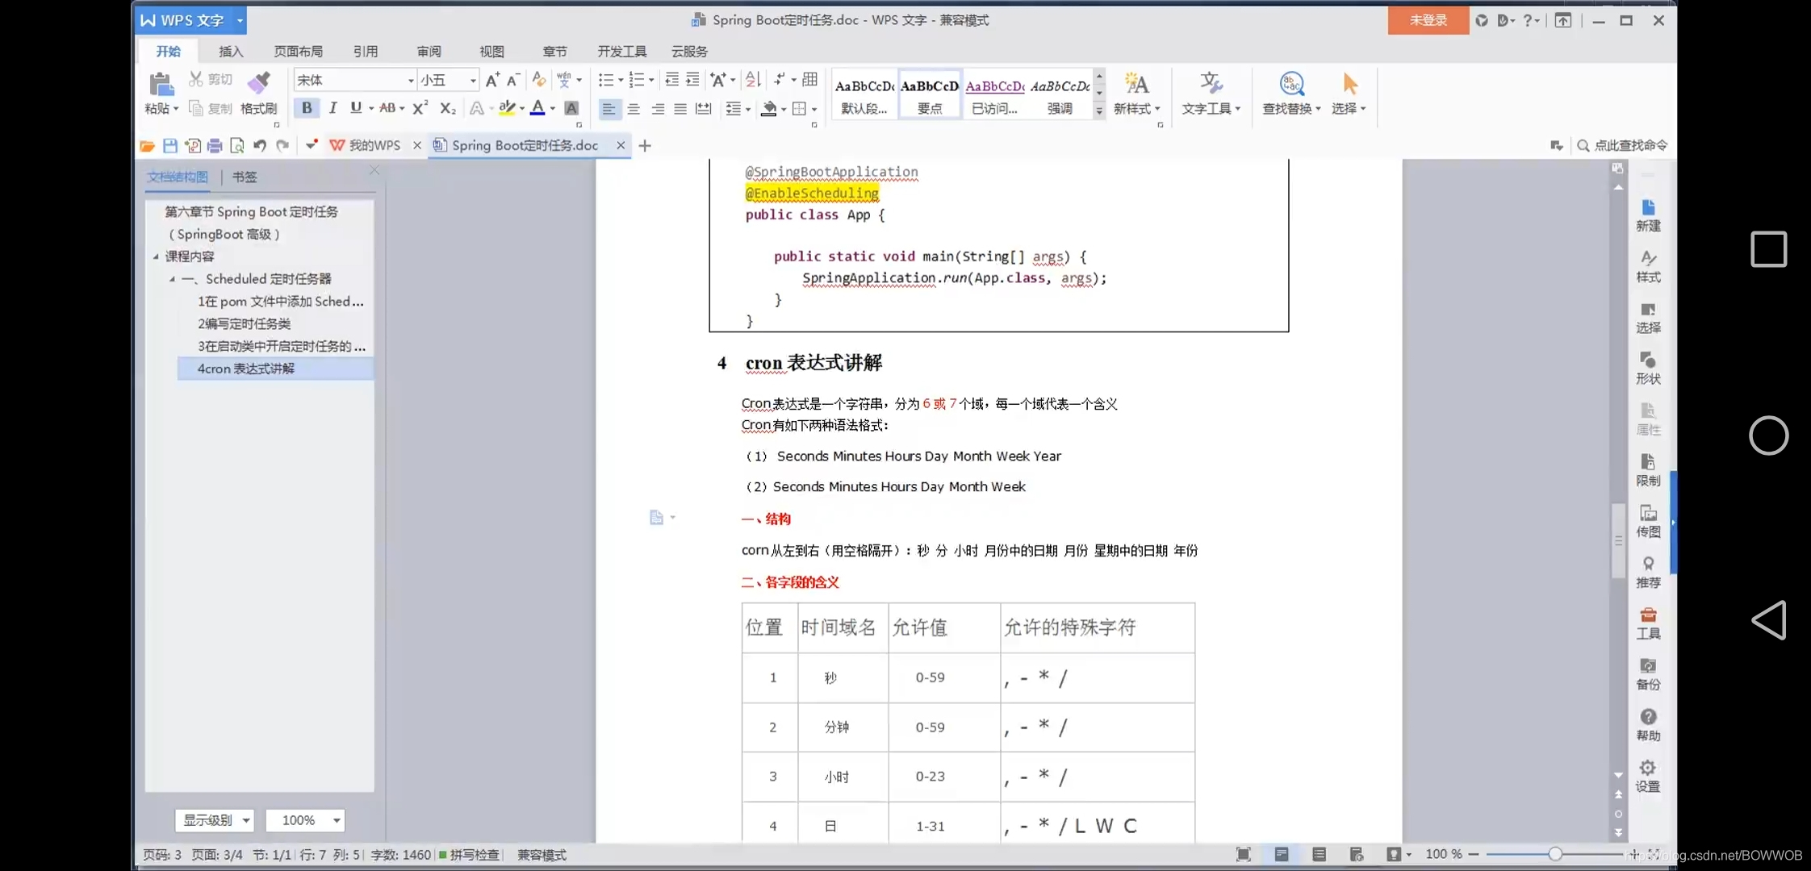Image resolution: width=1811 pixels, height=871 pixels.
Task: Switch to the 页面布局 ribbon tab
Action: click(298, 51)
